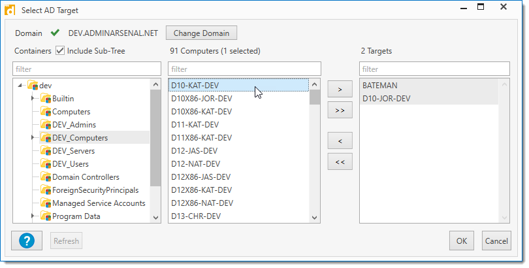
Task: Click the Builtin container folder icon
Action: click(45, 99)
